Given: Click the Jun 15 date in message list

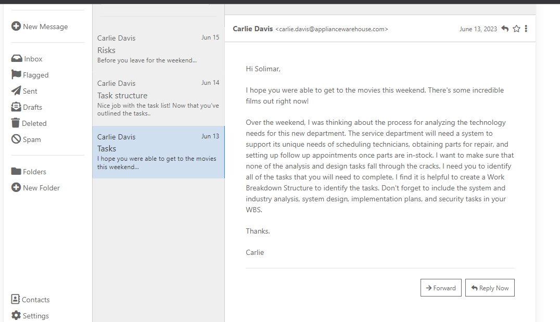Looking at the screenshot, I should (210, 37).
